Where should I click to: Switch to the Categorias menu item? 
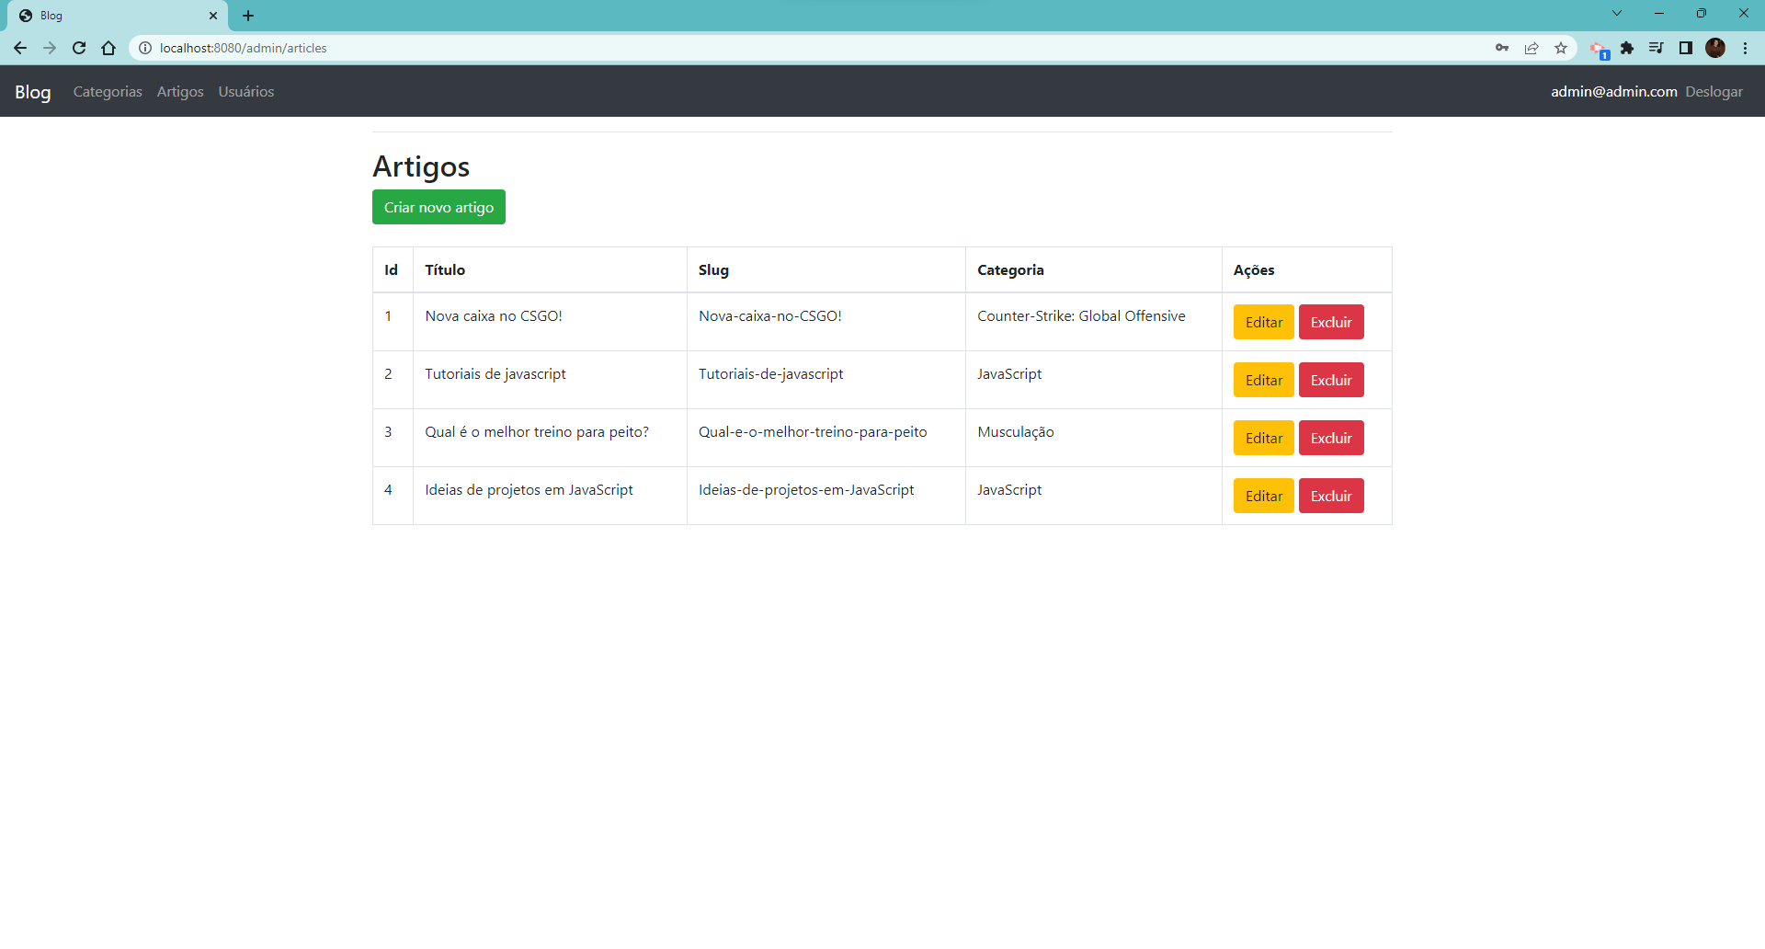(x=107, y=91)
